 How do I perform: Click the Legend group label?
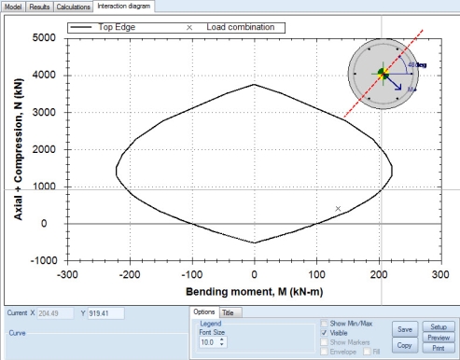(x=211, y=324)
